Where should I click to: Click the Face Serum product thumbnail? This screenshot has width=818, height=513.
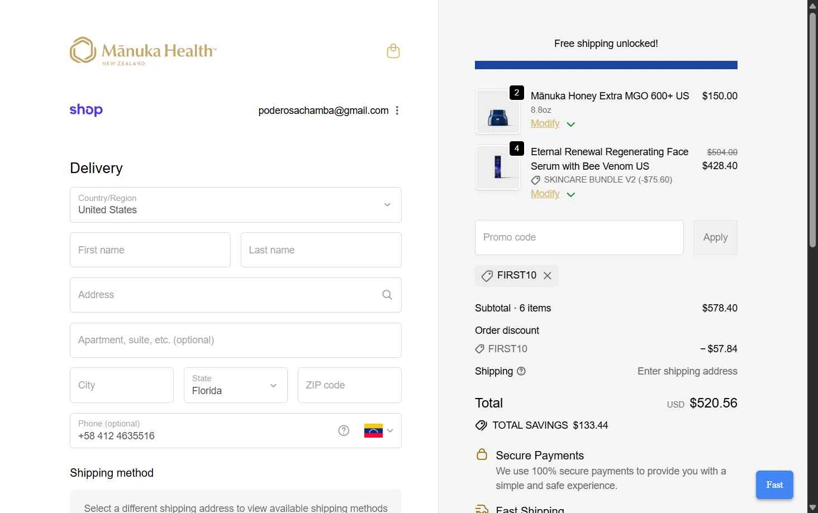(498, 167)
